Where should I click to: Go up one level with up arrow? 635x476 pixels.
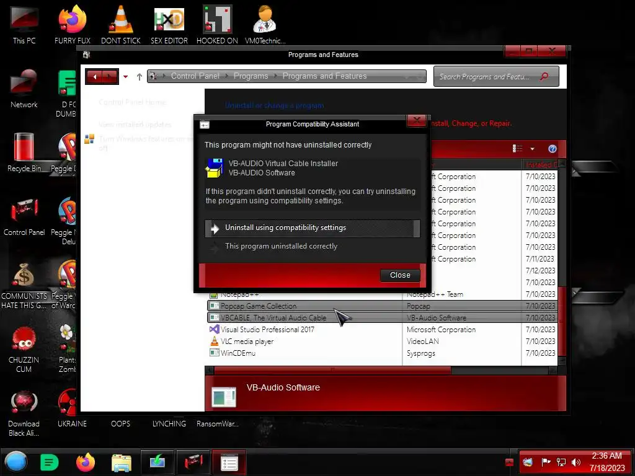pyautogui.click(x=140, y=76)
